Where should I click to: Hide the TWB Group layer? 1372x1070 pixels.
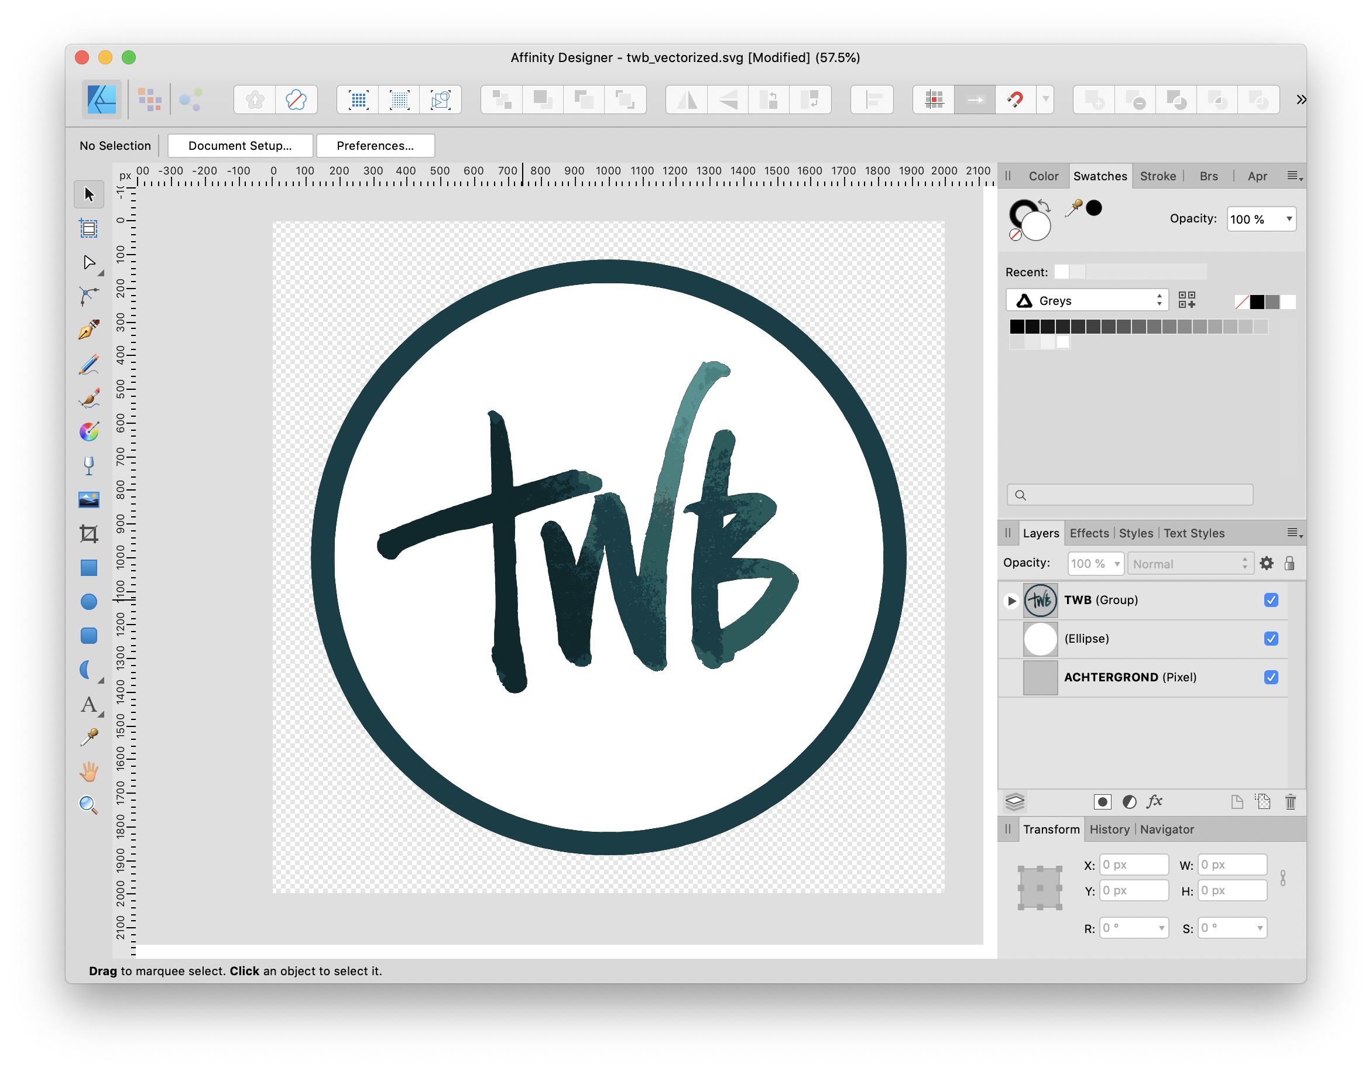[1271, 600]
